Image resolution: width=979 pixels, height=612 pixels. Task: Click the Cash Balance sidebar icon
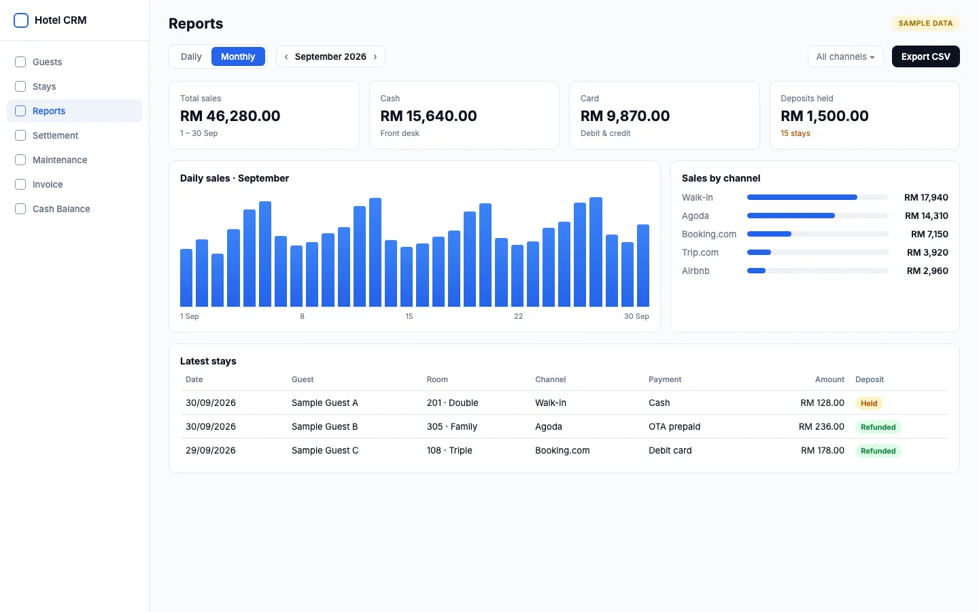click(x=20, y=209)
